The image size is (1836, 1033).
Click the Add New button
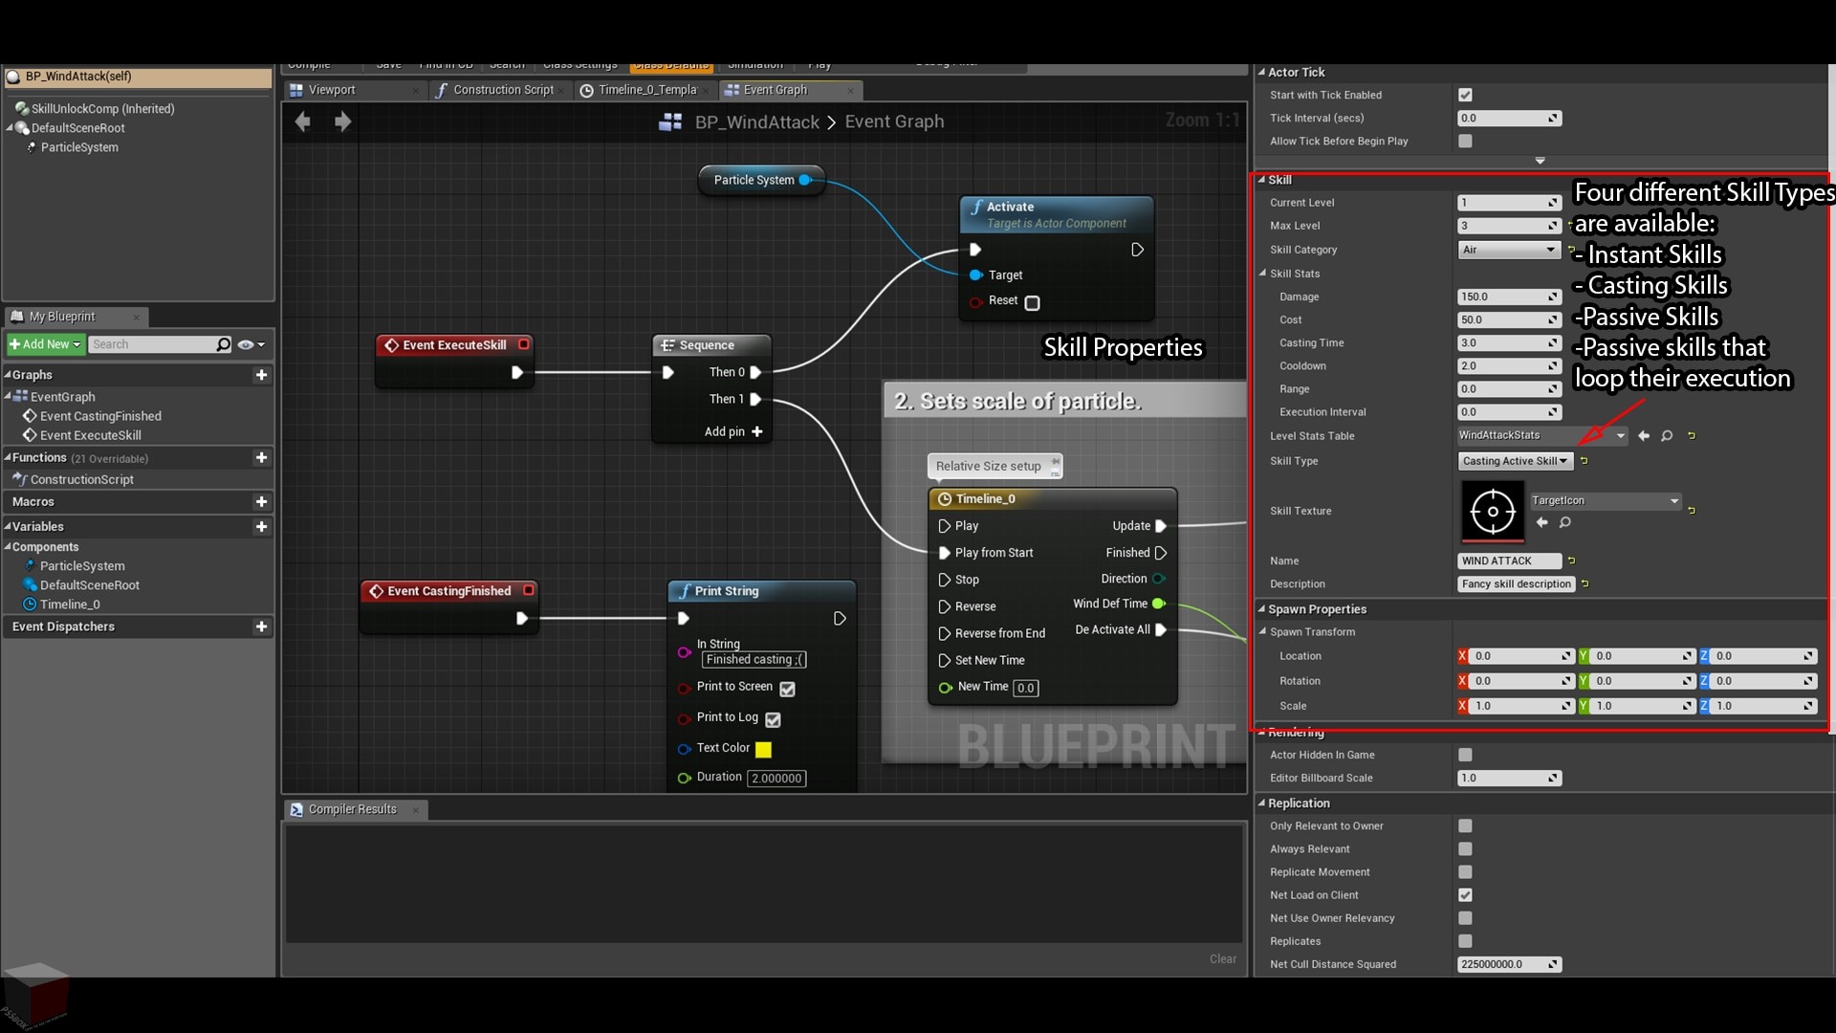click(x=45, y=344)
